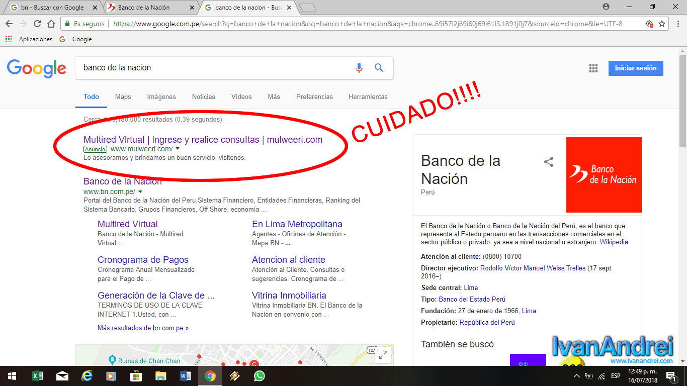Click 'Más resultados de bn.com.pe »'

click(143, 328)
